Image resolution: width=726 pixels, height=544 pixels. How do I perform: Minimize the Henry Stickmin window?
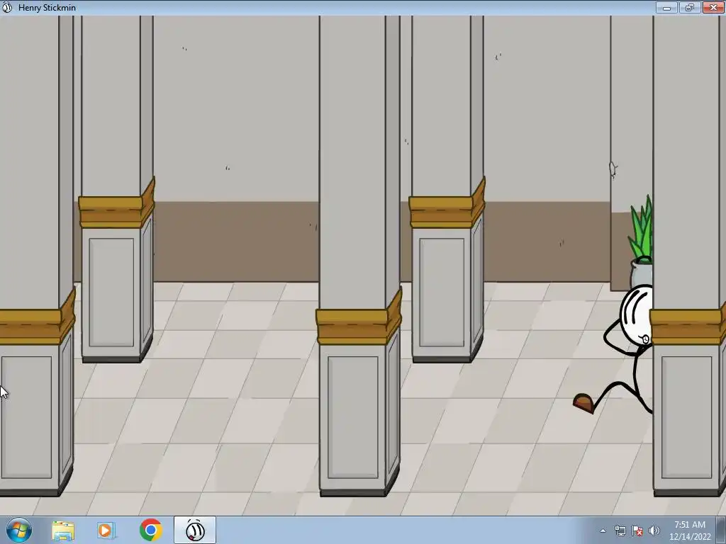tap(666, 7)
